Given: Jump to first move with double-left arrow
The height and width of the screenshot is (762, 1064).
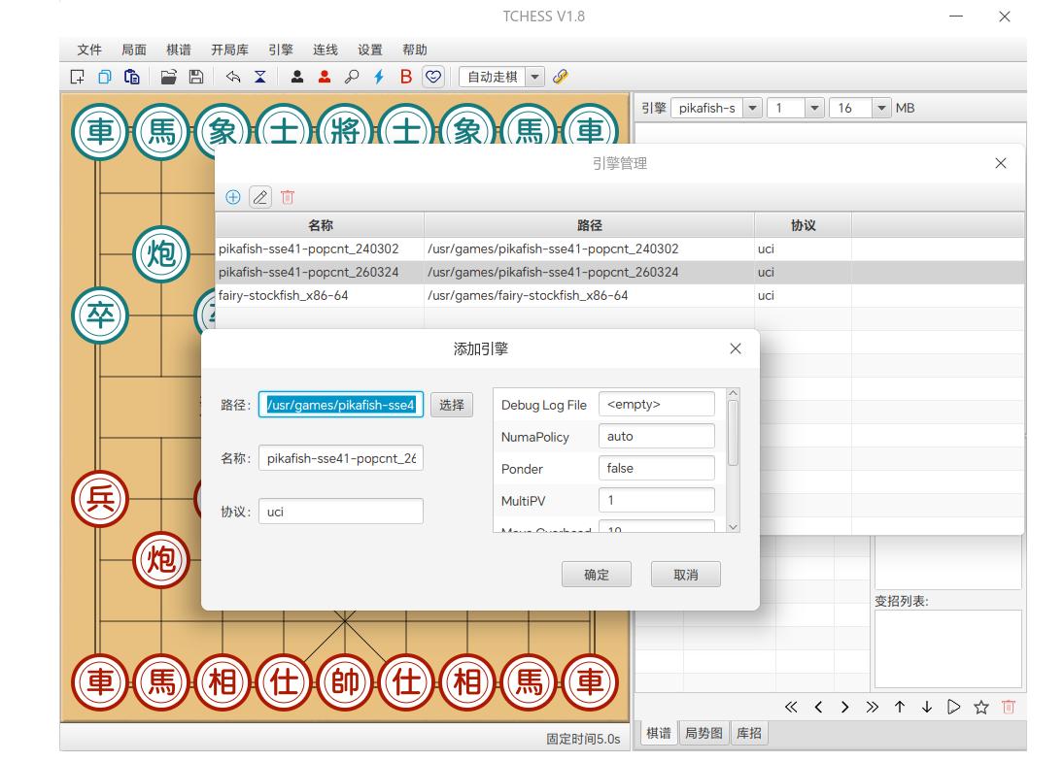Looking at the screenshot, I should (x=791, y=707).
